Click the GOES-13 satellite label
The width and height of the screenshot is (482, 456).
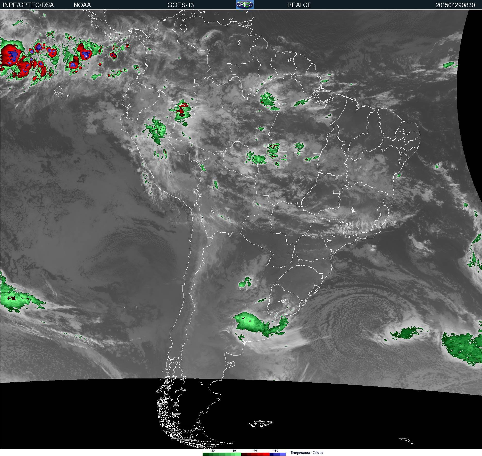(x=180, y=5)
